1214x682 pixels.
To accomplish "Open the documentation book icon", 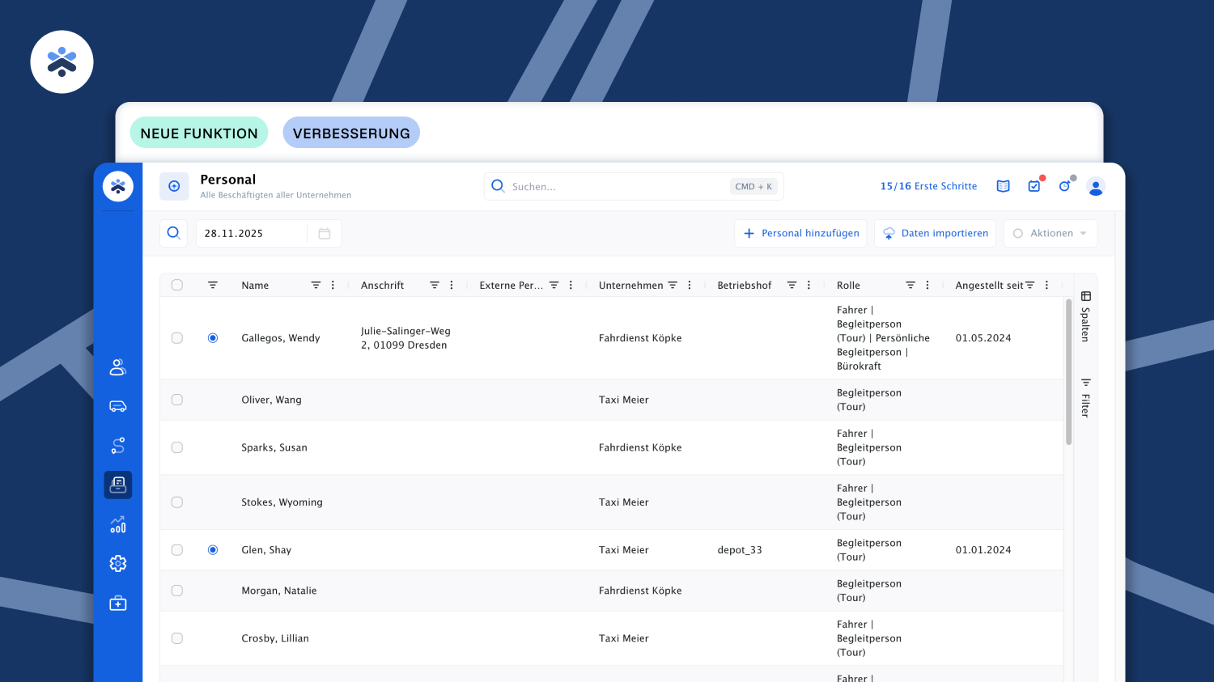I will point(1004,186).
